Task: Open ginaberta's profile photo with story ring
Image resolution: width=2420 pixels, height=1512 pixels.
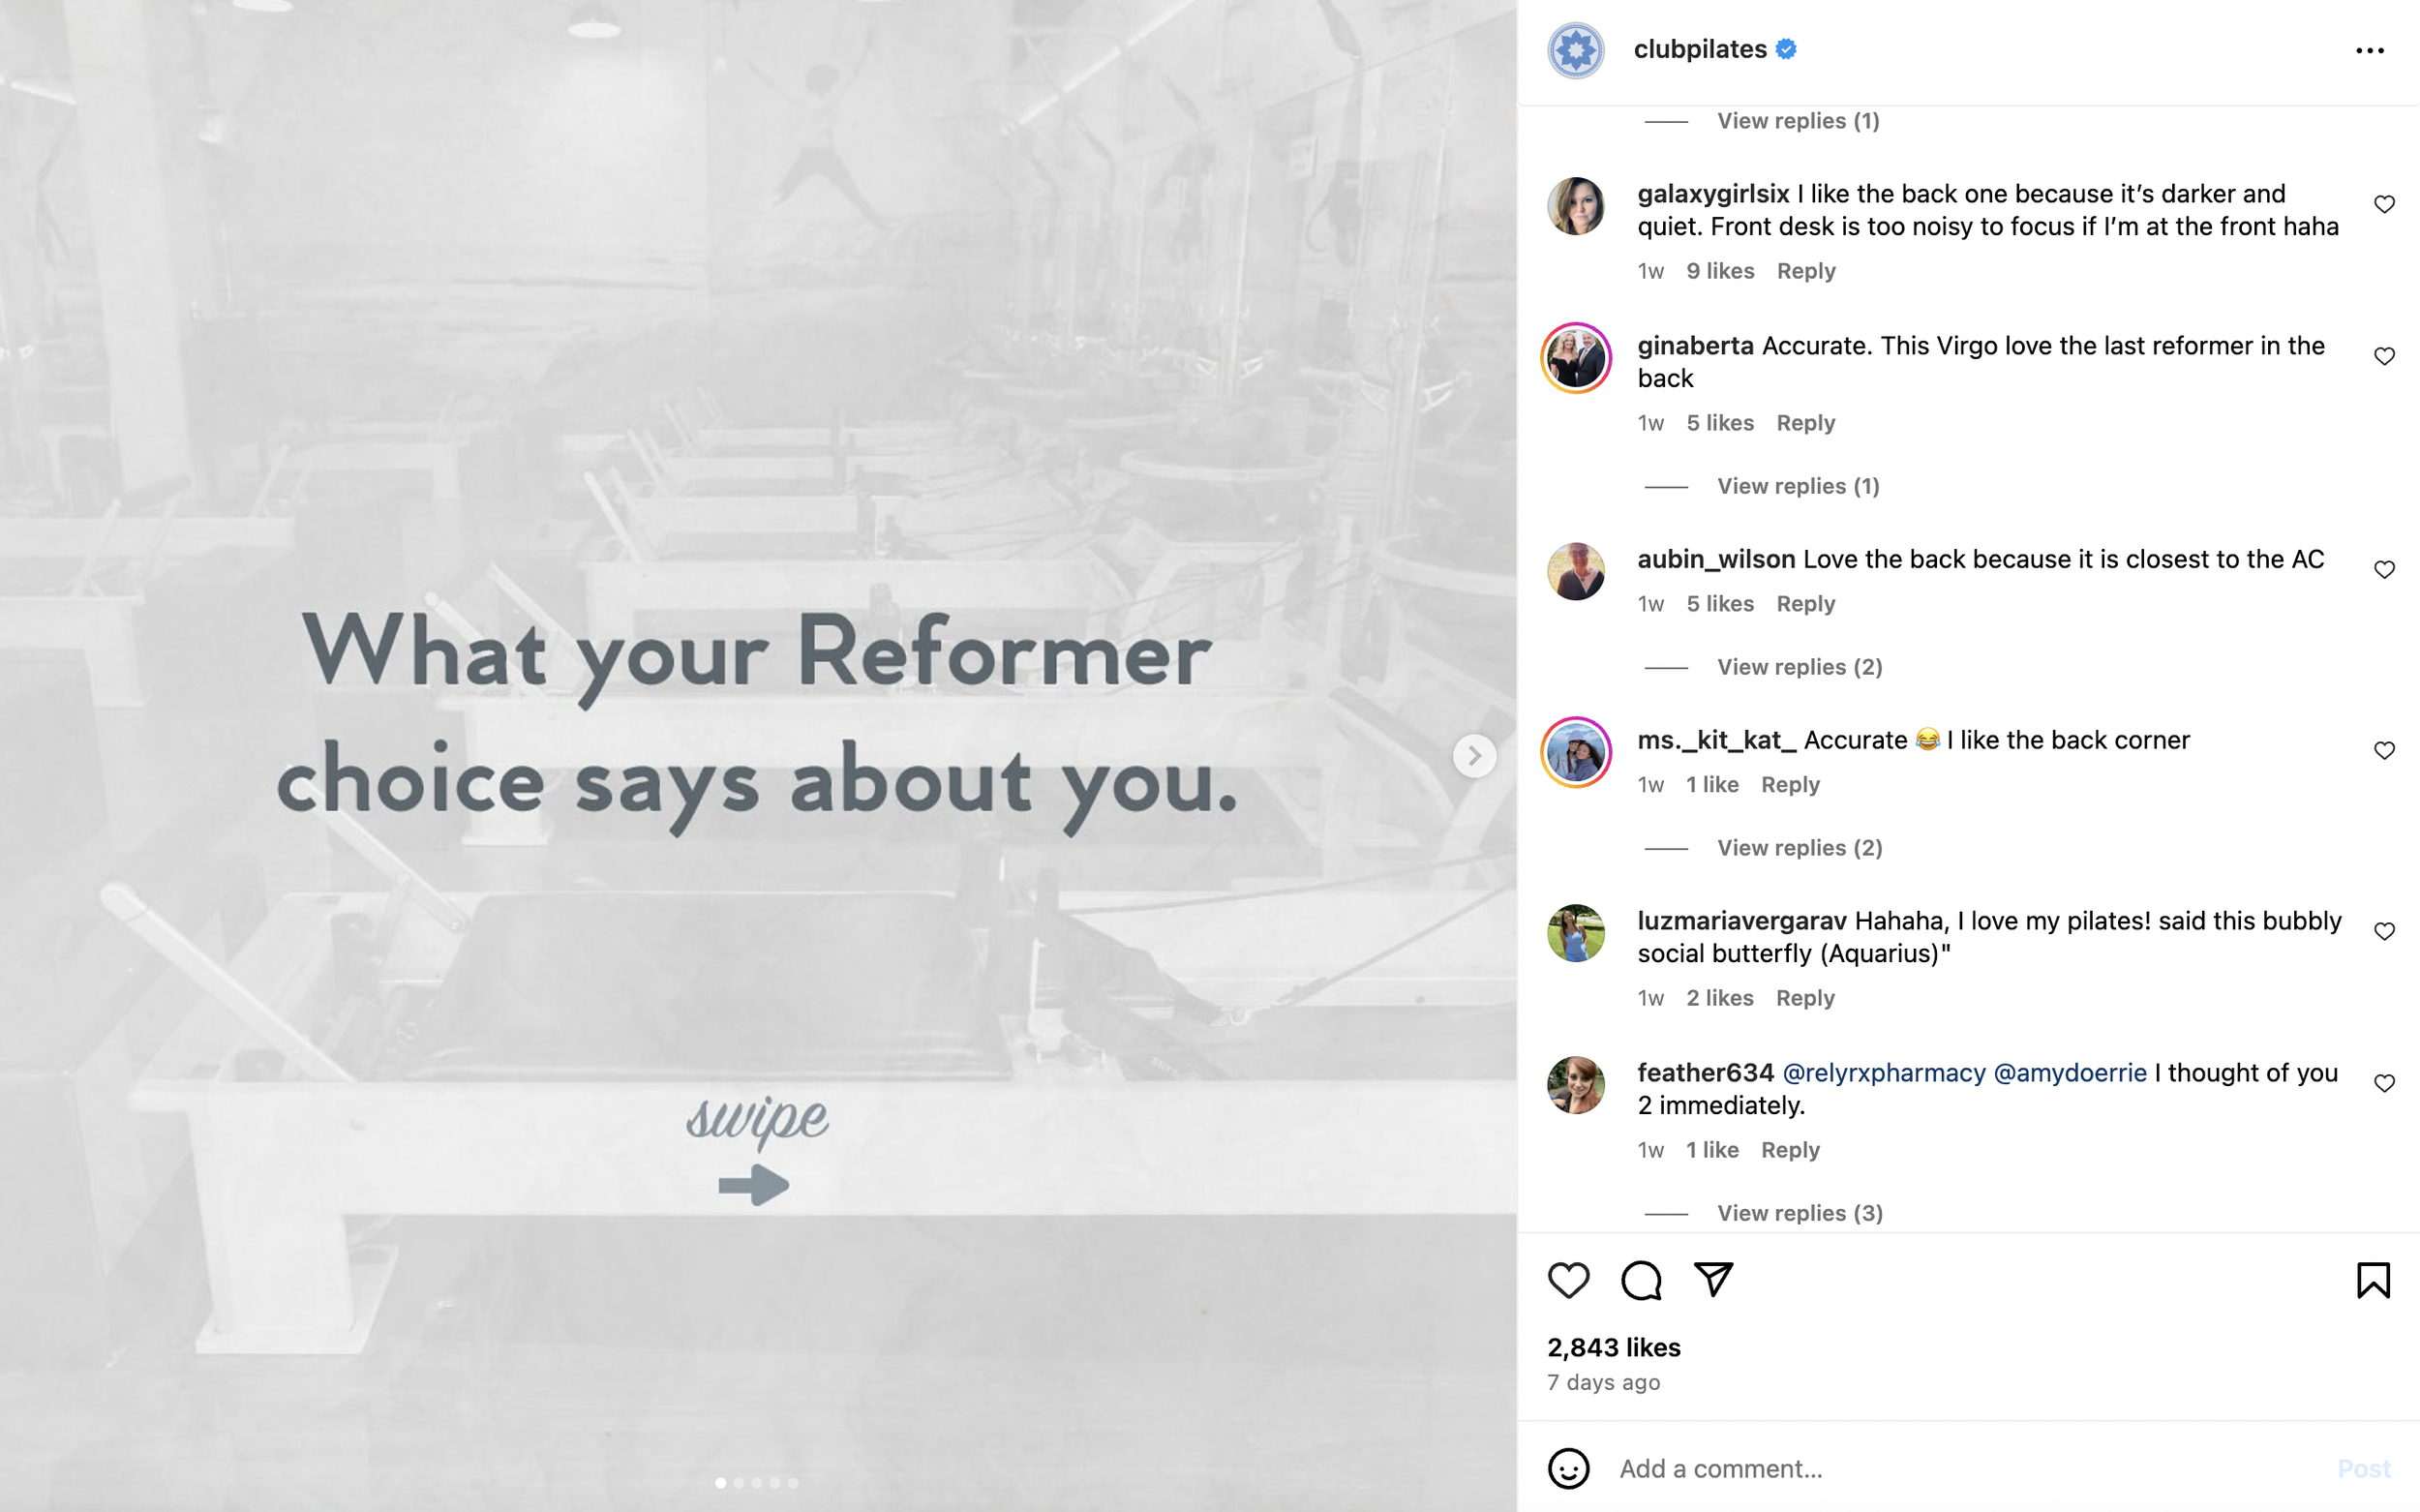Action: pos(1576,358)
